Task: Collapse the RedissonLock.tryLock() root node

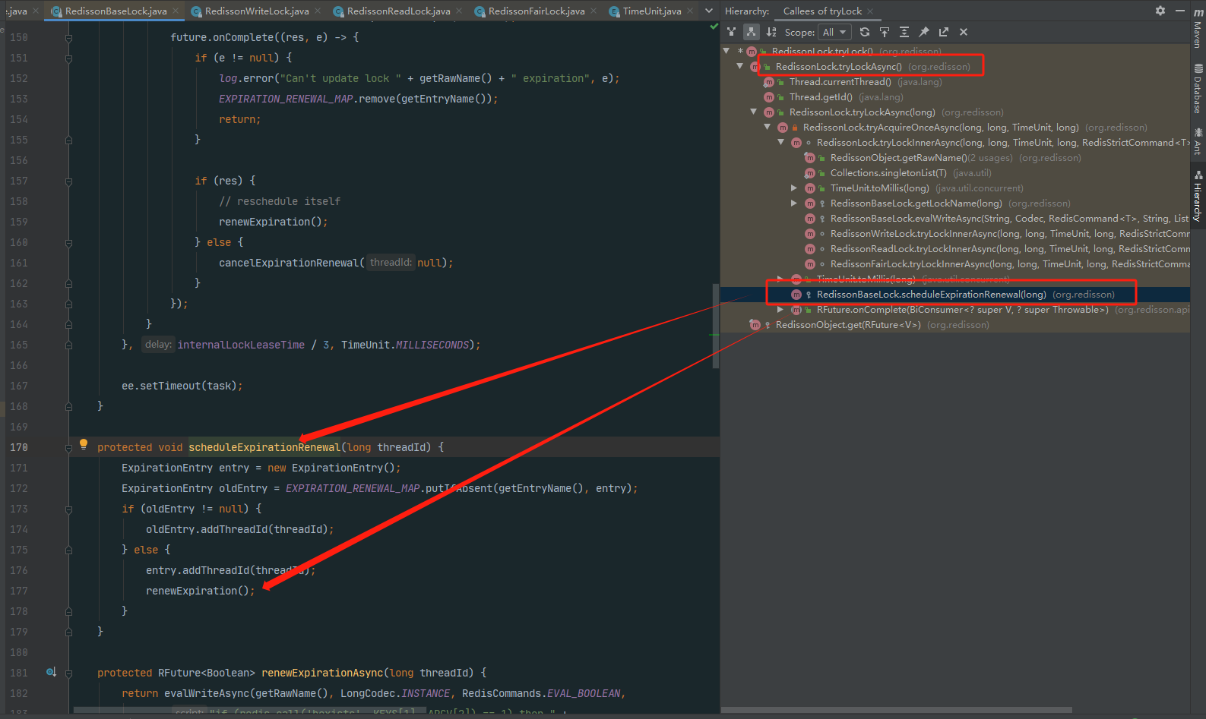Action: 726,51
